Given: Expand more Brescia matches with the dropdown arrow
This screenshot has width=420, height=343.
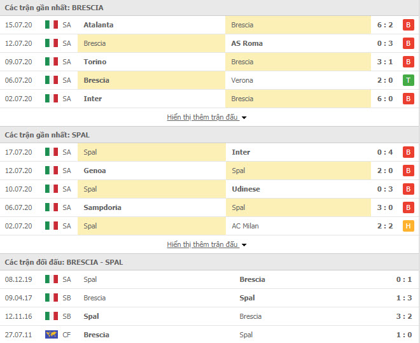Looking at the screenshot, I should click(244, 118).
